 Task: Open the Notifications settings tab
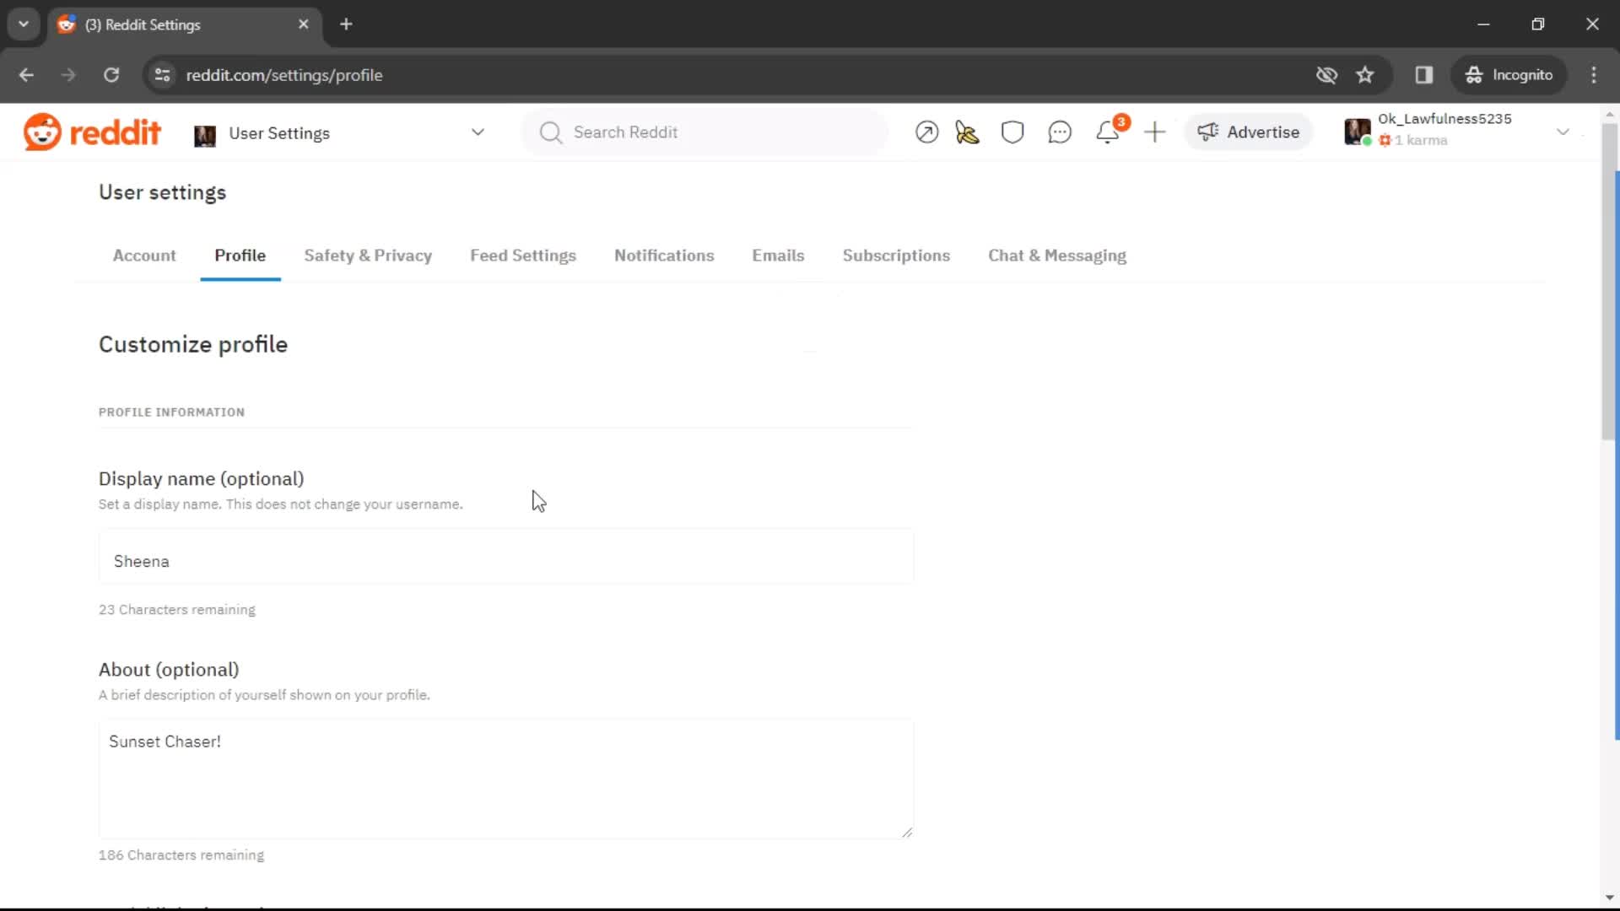click(664, 255)
